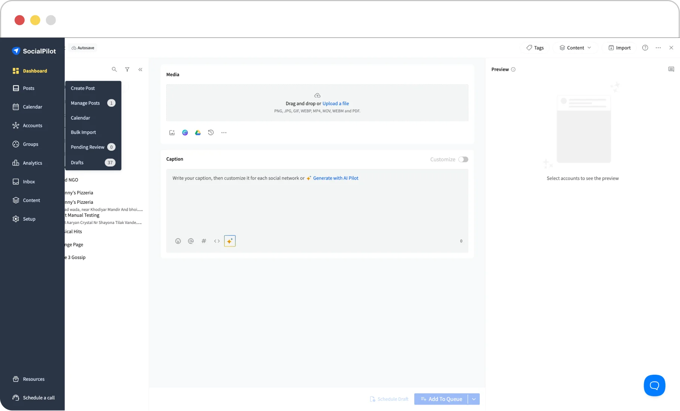Click the Upload a file link
This screenshot has height=411, width=680.
(x=336, y=103)
